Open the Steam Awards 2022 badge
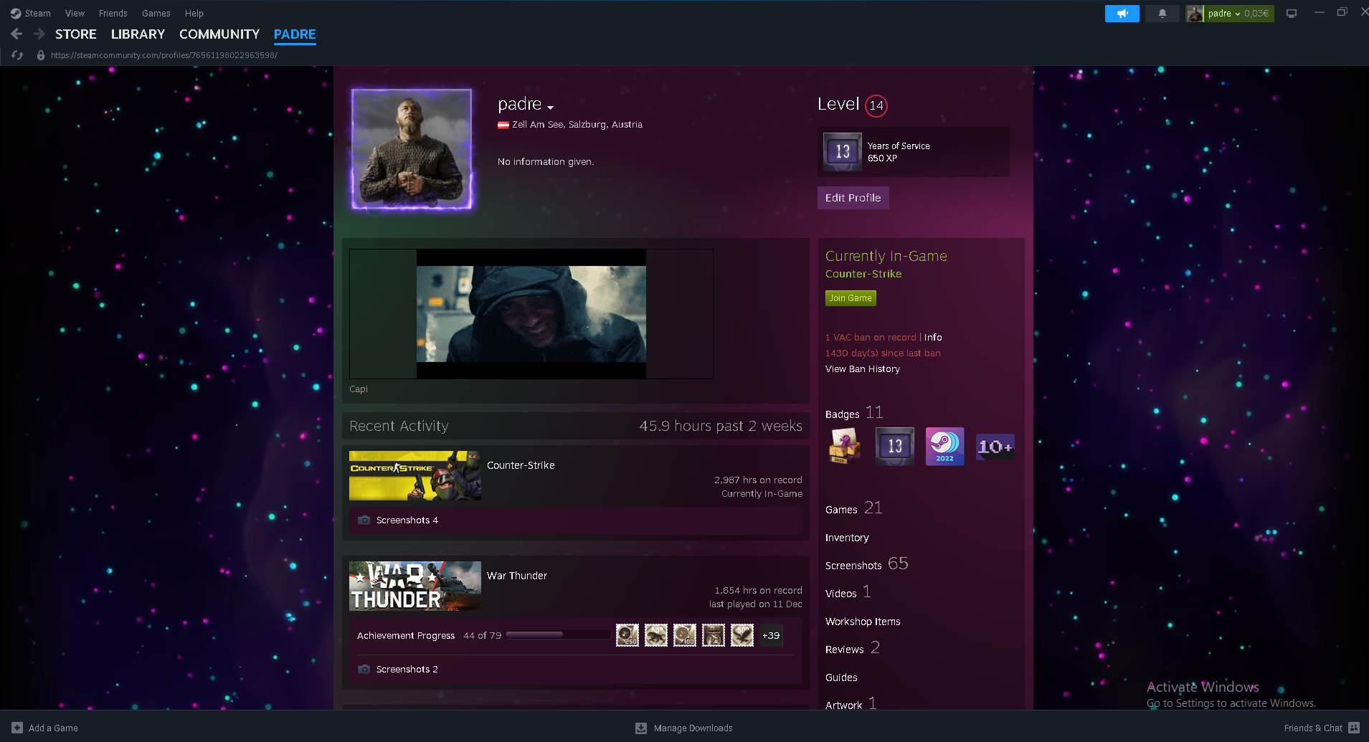 point(944,447)
